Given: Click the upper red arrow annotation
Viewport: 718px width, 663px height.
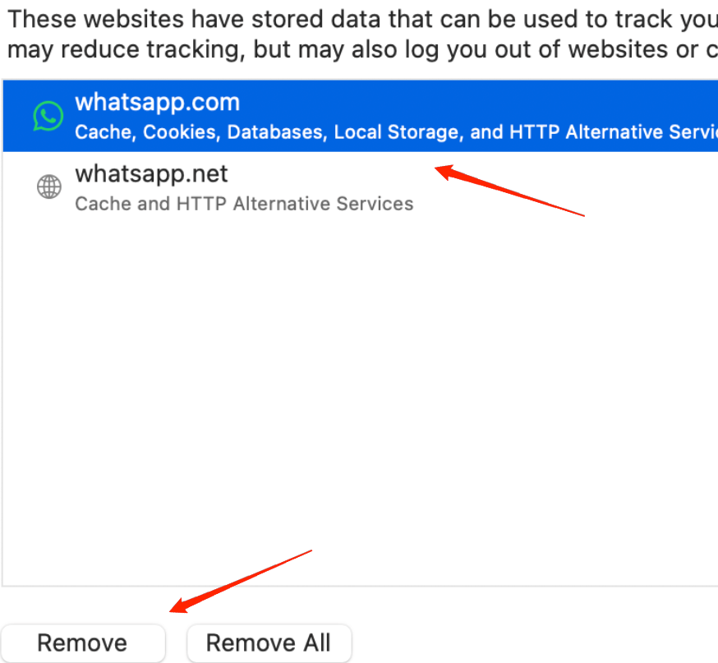Looking at the screenshot, I should point(509,192).
